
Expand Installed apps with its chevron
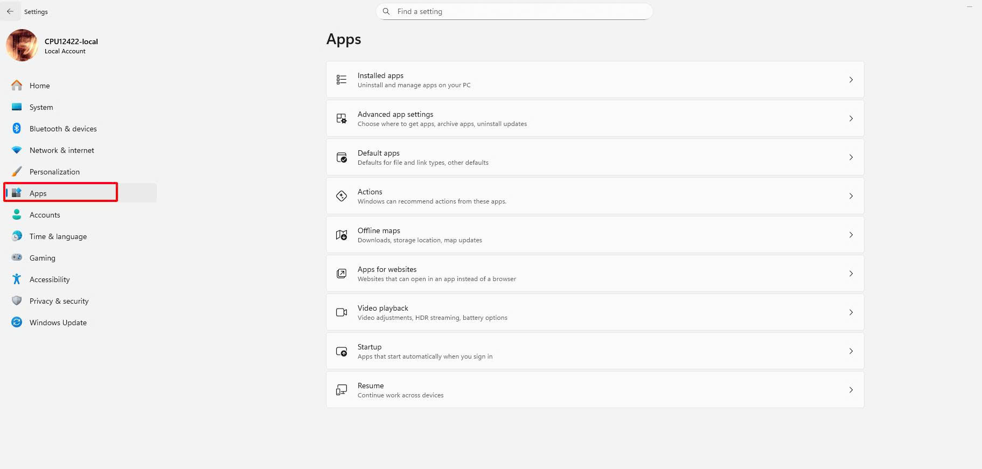(851, 80)
